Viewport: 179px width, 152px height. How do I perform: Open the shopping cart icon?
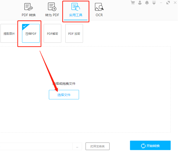133,3
